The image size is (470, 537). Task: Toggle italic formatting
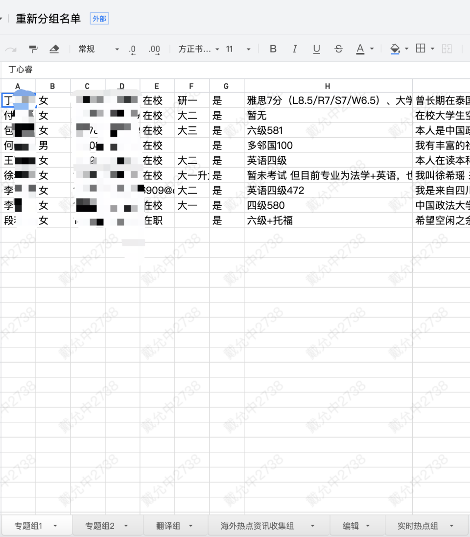coord(295,49)
